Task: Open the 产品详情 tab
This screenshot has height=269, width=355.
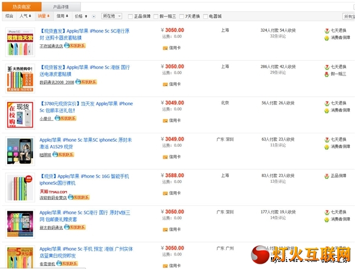Action: tap(61, 6)
